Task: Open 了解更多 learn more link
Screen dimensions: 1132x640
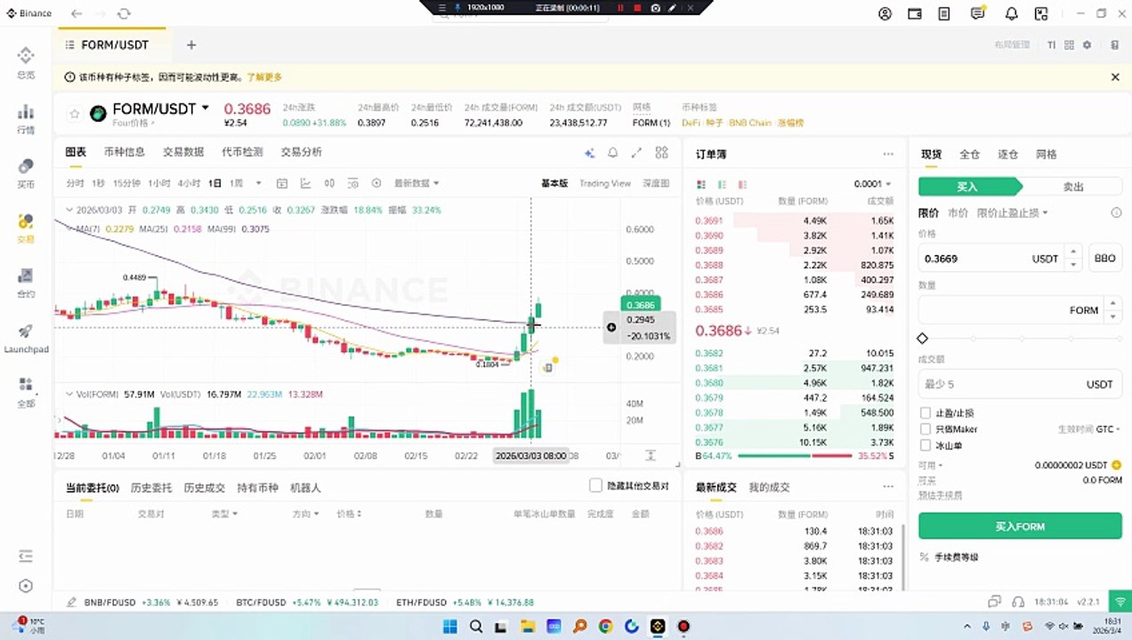Action: pyautogui.click(x=264, y=77)
